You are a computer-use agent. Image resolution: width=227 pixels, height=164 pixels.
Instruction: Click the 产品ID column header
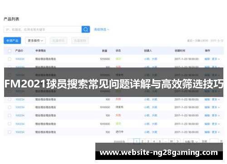tap(19, 51)
